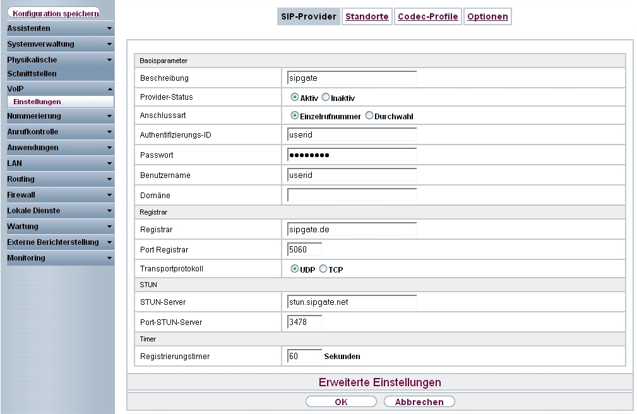
Task: Expand the Anwendungen menu
Action: 61,148
